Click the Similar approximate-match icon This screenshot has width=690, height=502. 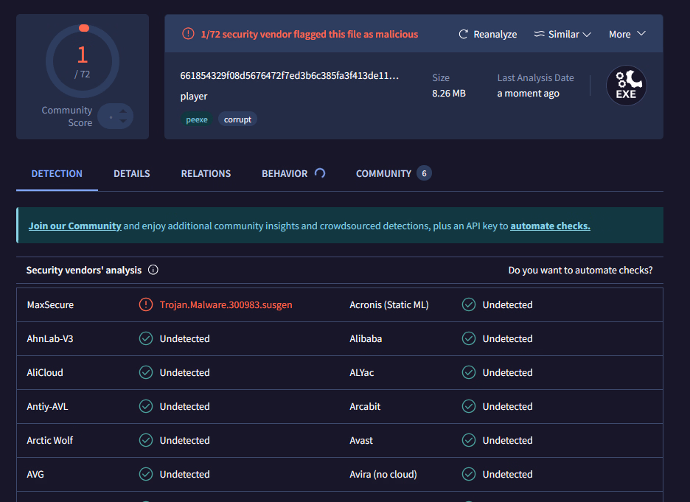coord(539,35)
